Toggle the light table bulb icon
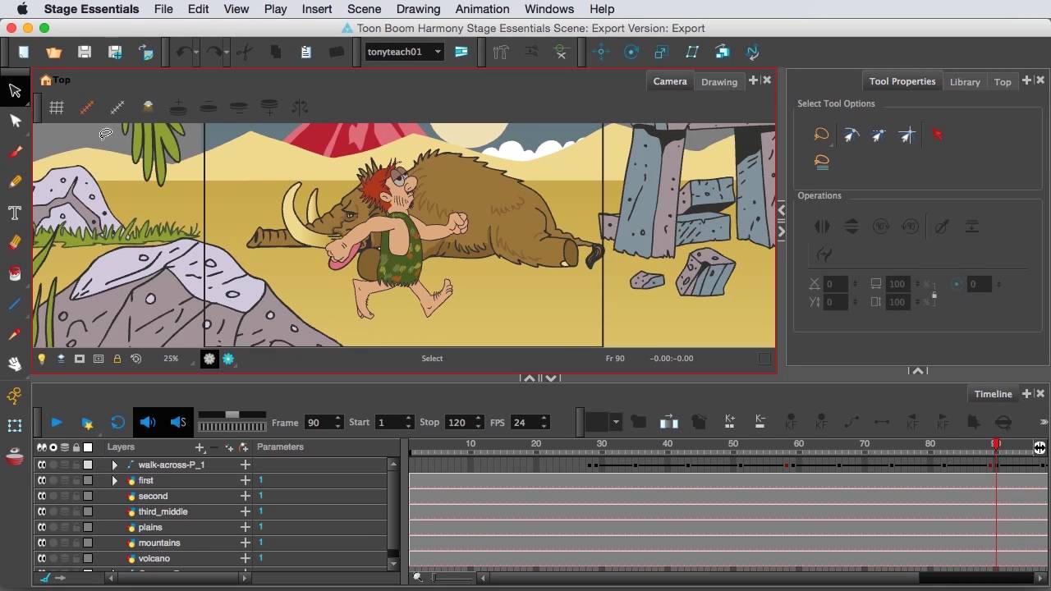The width and height of the screenshot is (1051, 591). (x=41, y=359)
